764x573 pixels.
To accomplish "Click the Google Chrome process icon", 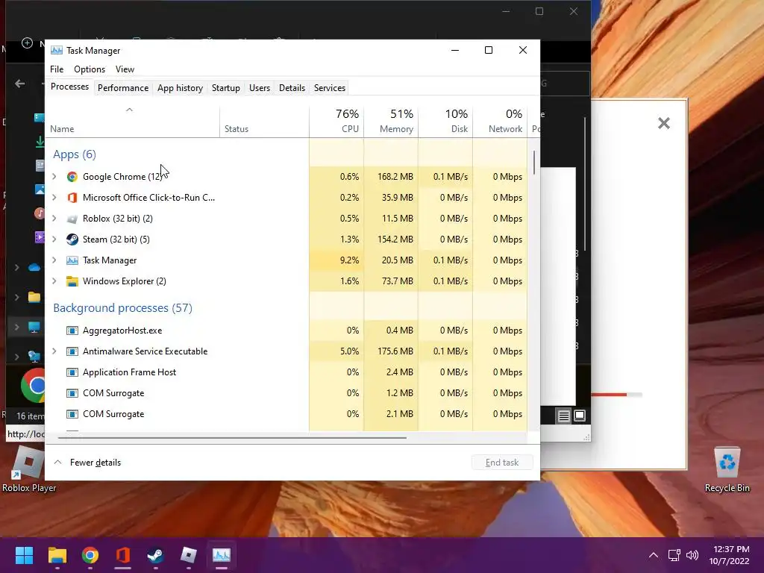I will (x=72, y=177).
